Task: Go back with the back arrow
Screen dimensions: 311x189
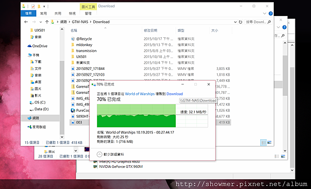Action: 26,22
